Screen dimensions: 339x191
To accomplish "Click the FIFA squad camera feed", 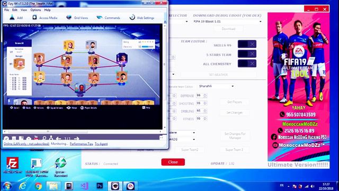I will tap(83, 65).
